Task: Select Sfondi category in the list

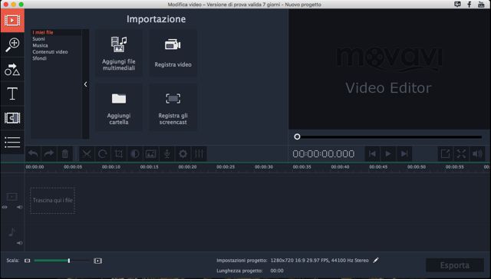Action: pos(39,58)
